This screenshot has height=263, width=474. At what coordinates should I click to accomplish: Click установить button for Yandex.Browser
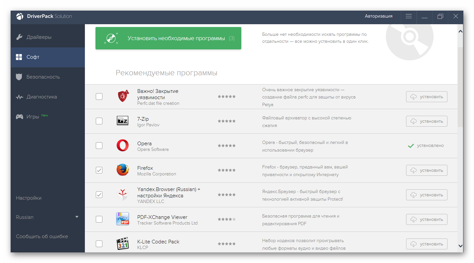[x=427, y=195]
